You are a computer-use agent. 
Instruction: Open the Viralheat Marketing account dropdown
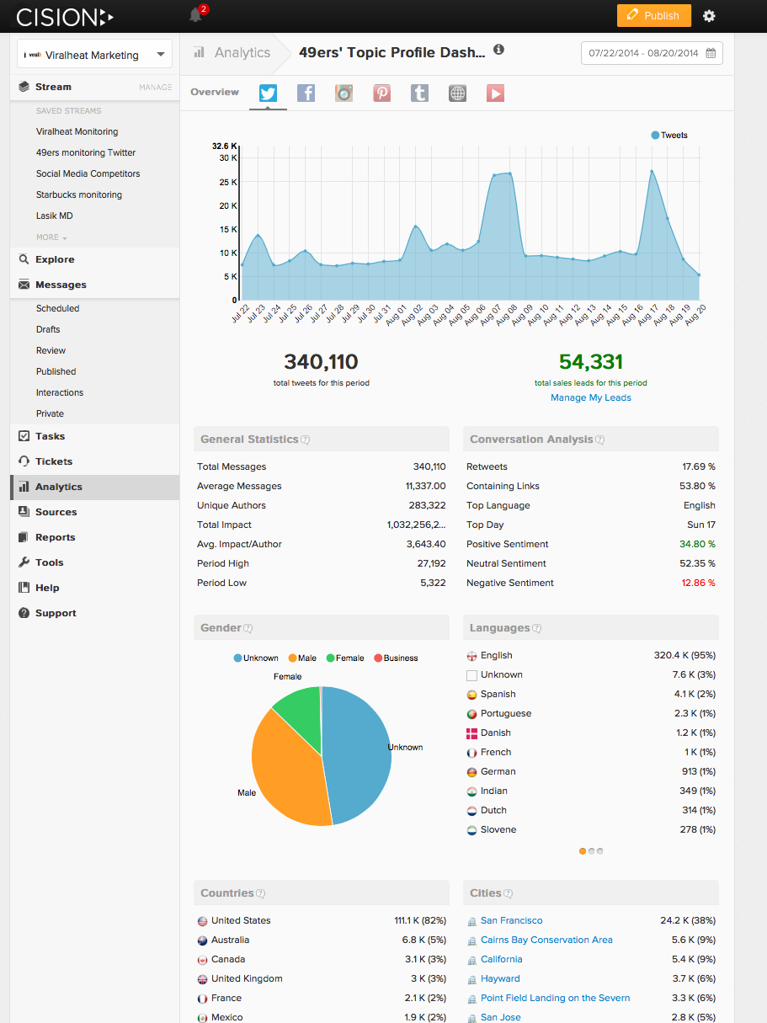click(x=93, y=53)
